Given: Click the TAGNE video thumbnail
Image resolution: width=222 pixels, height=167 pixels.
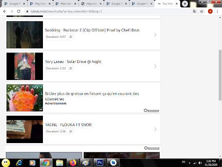Looking at the screenshot, I should point(25,129).
